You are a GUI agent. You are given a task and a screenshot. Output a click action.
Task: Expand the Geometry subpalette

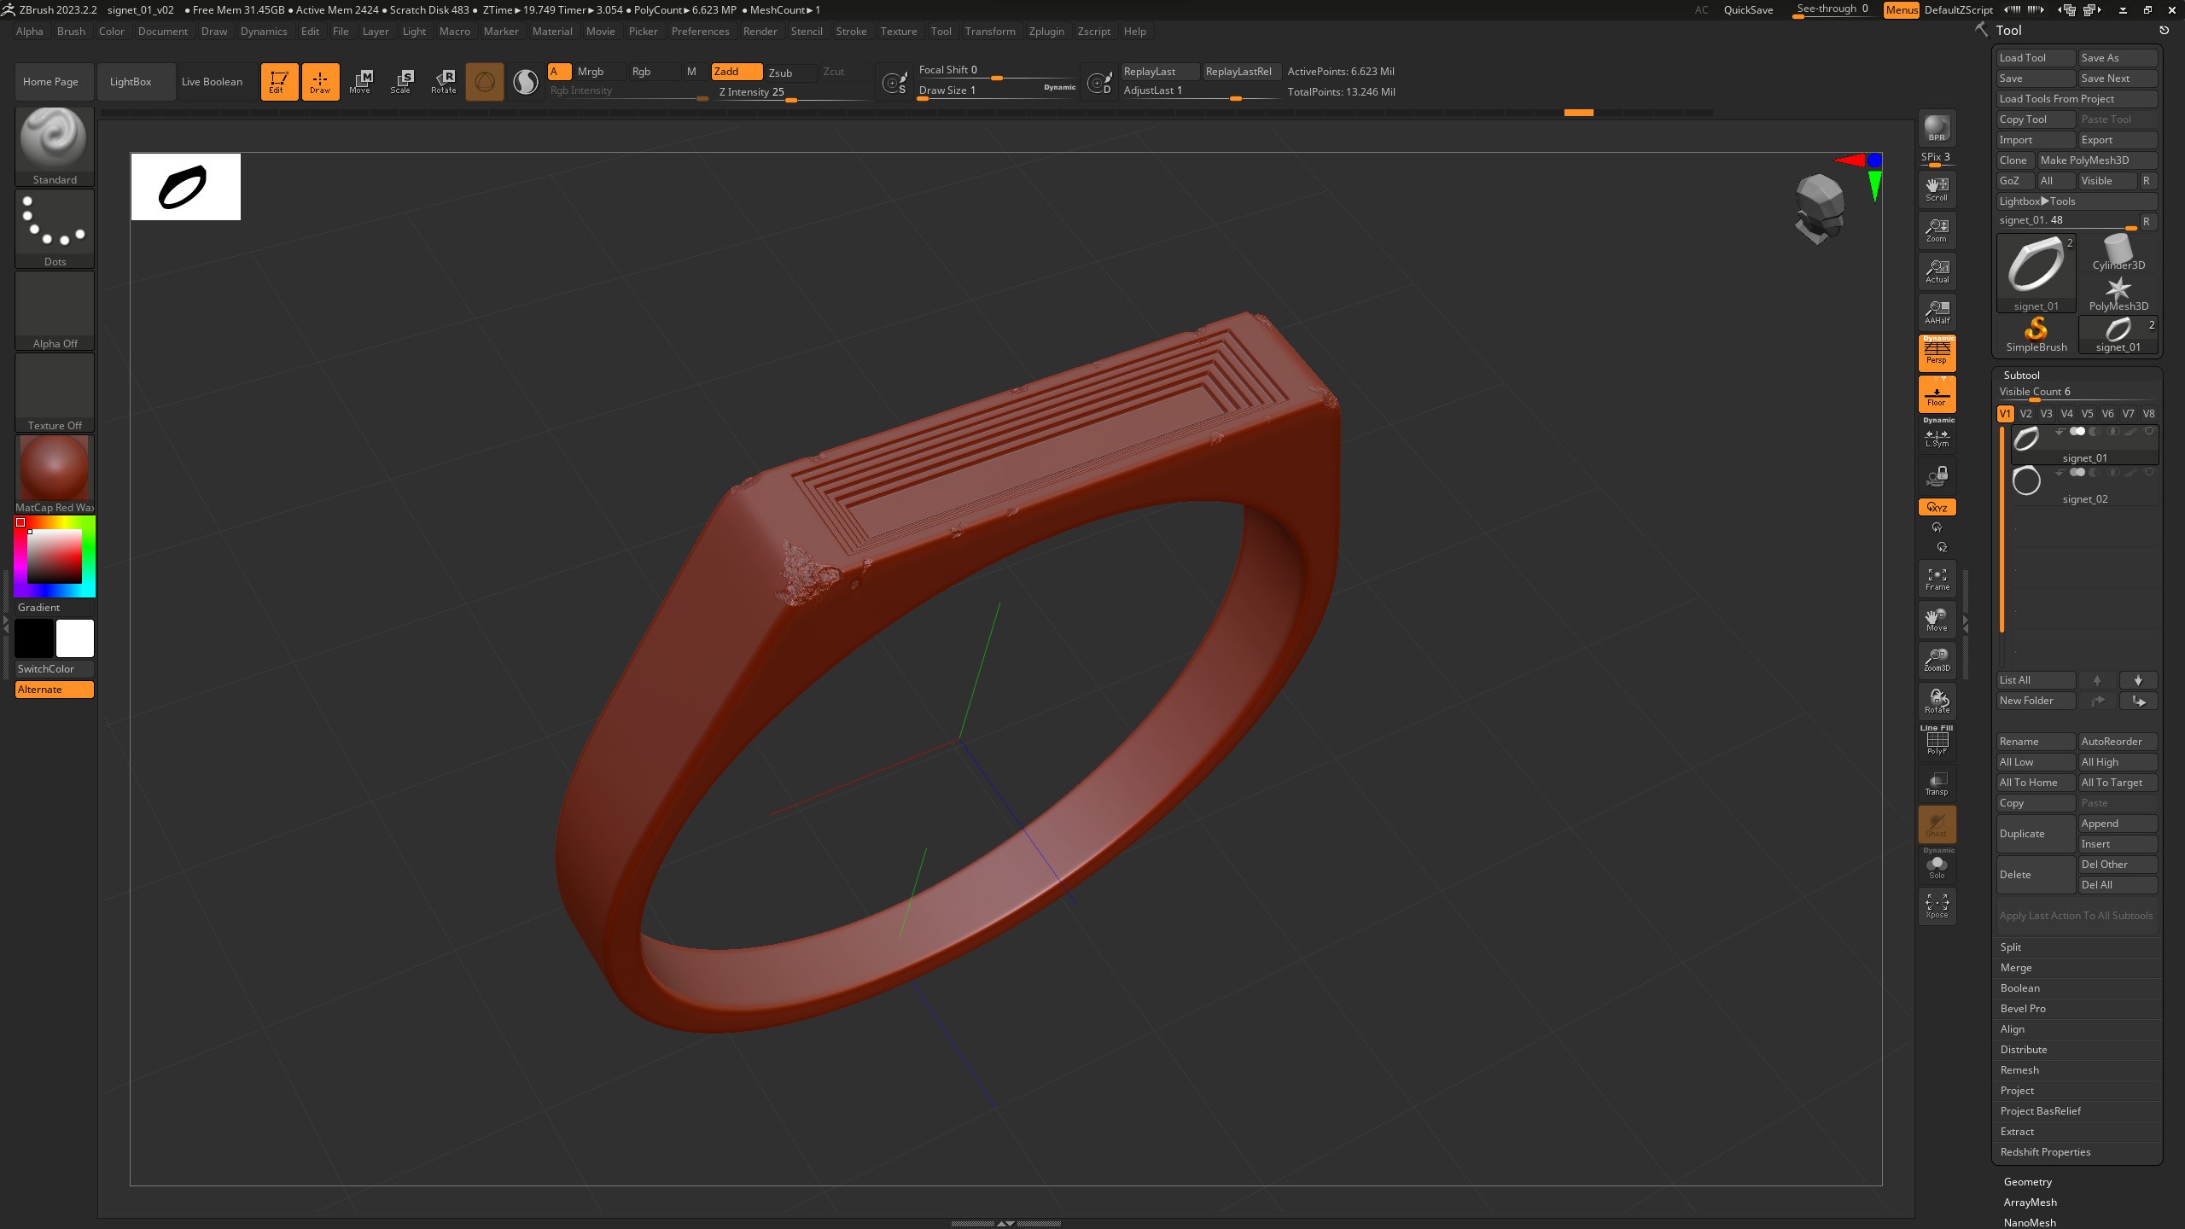pyautogui.click(x=2027, y=1182)
